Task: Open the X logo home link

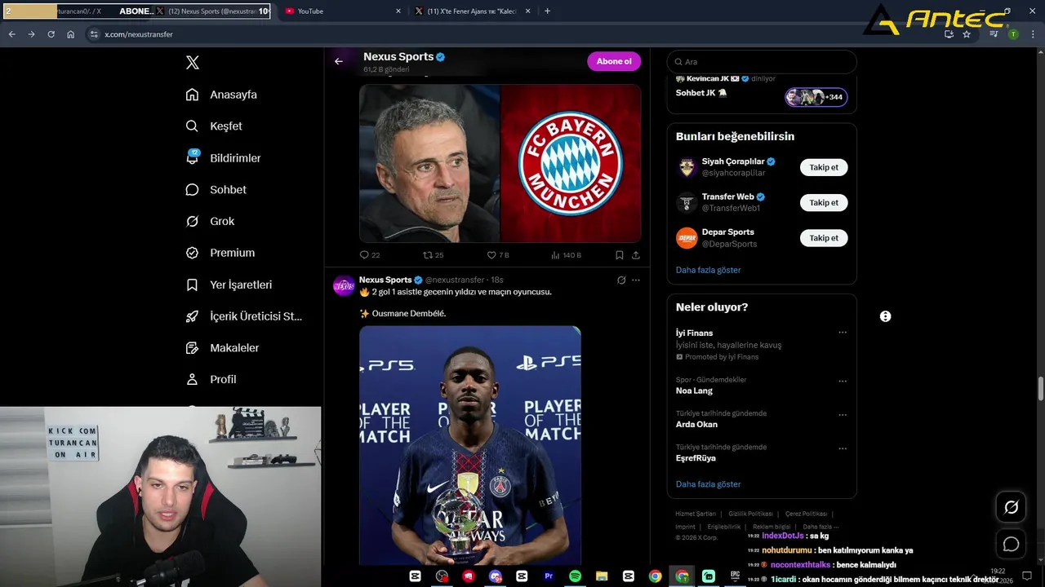Action: pyautogui.click(x=193, y=63)
